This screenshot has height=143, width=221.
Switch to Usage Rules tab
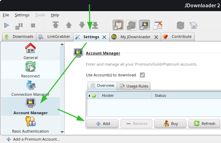pyautogui.click(x=133, y=86)
